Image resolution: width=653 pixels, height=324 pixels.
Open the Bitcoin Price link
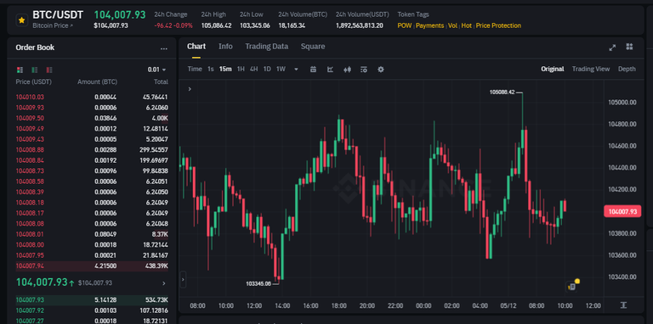(x=53, y=25)
